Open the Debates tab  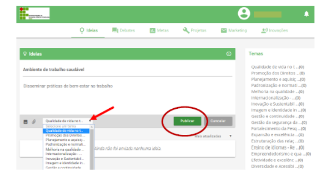[x=123, y=30]
